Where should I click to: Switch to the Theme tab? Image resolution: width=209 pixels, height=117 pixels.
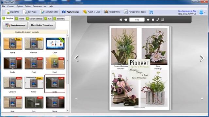[x=20, y=19]
